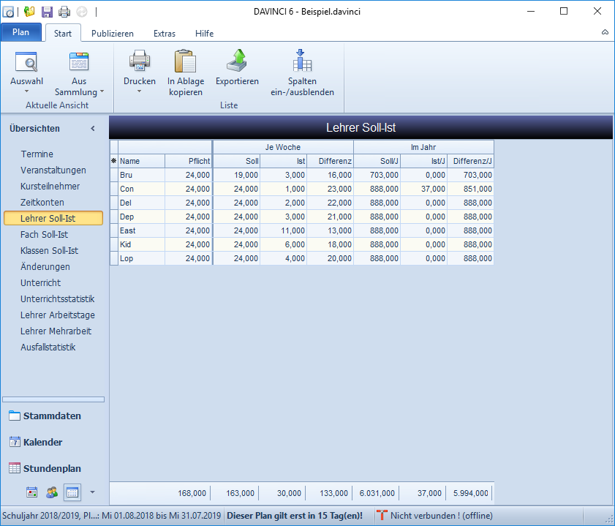The width and height of the screenshot is (615, 526).
Task: Open Lehrer Arbeitstage overview
Action: pyautogui.click(x=57, y=315)
